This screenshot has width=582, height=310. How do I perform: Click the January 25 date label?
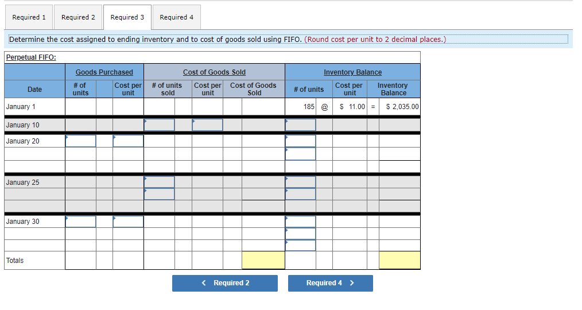pyautogui.click(x=22, y=183)
